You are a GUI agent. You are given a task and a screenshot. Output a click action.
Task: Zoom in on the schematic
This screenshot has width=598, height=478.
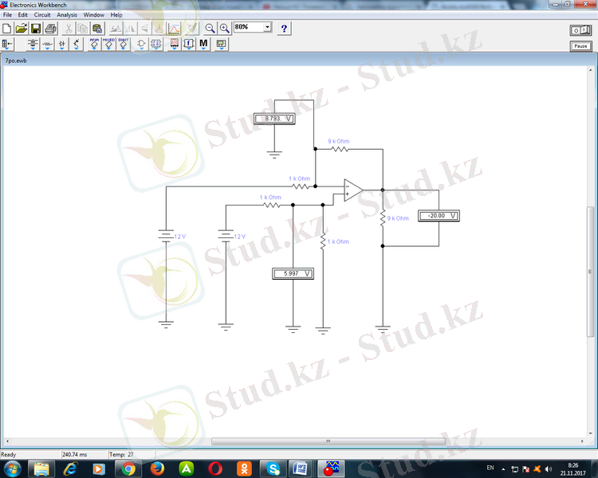point(225,29)
